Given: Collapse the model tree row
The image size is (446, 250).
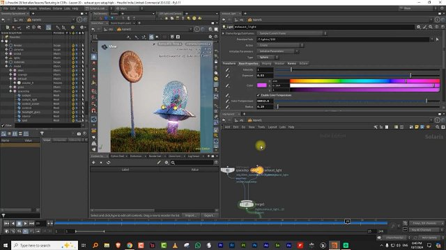Looking at the screenshot, I should click(x=6, y=67).
